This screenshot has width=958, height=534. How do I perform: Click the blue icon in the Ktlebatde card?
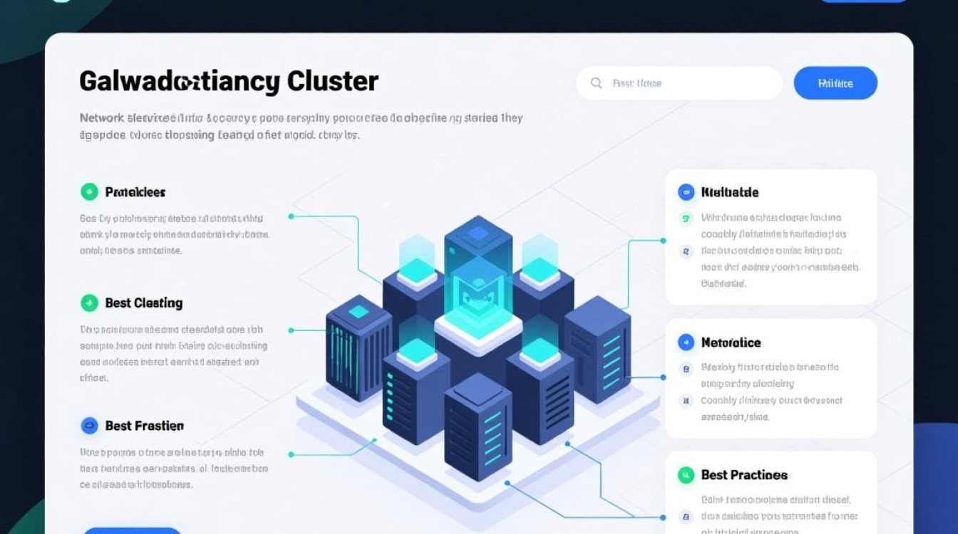686,192
